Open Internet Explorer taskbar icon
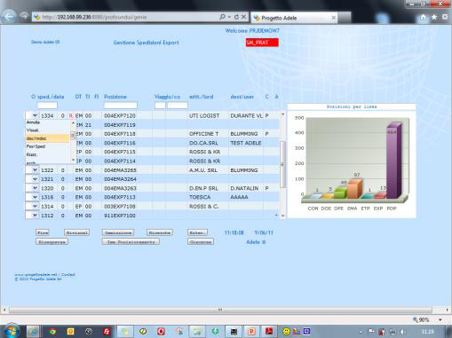Image resolution: width=452 pixels, height=338 pixels. [33, 332]
